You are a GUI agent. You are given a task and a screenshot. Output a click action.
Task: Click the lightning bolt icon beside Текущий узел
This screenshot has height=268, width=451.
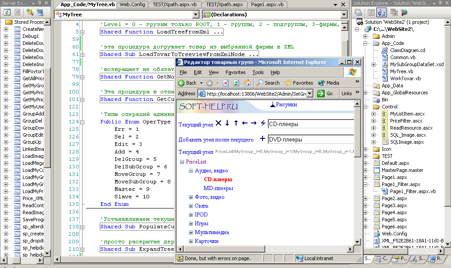[x=263, y=123]
